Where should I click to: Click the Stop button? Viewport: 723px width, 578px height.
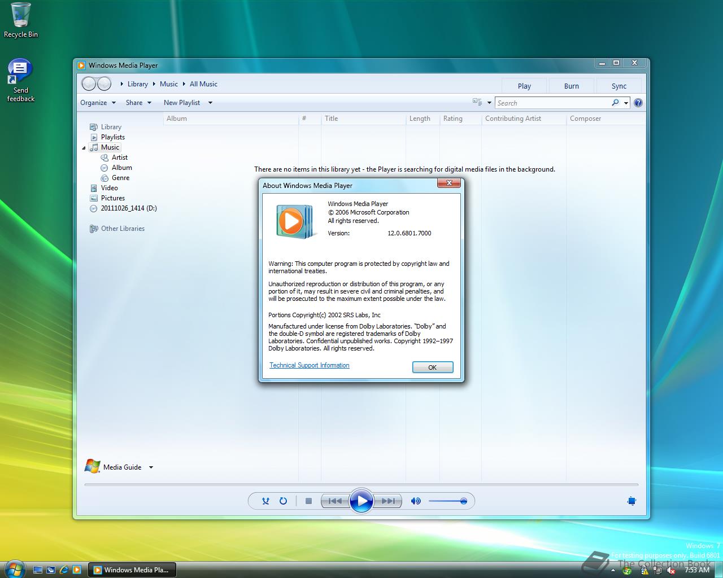[308, 501]
